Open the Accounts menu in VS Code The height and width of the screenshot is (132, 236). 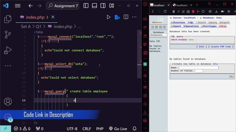(8, 102)
